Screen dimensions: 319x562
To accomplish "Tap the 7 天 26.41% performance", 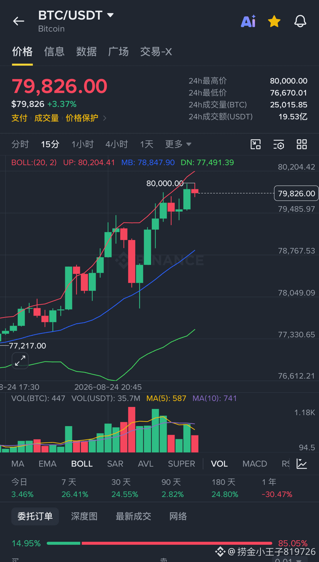I will pos(75,488).
